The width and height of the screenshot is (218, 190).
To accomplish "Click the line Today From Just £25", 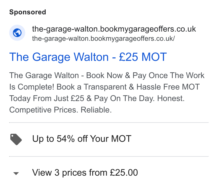I will 47,98.
